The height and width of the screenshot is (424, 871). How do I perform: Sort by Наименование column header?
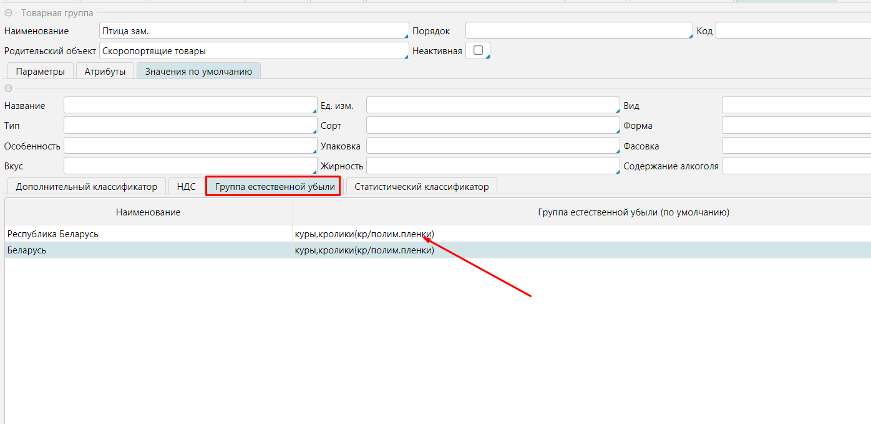click(x=148, y=212)
